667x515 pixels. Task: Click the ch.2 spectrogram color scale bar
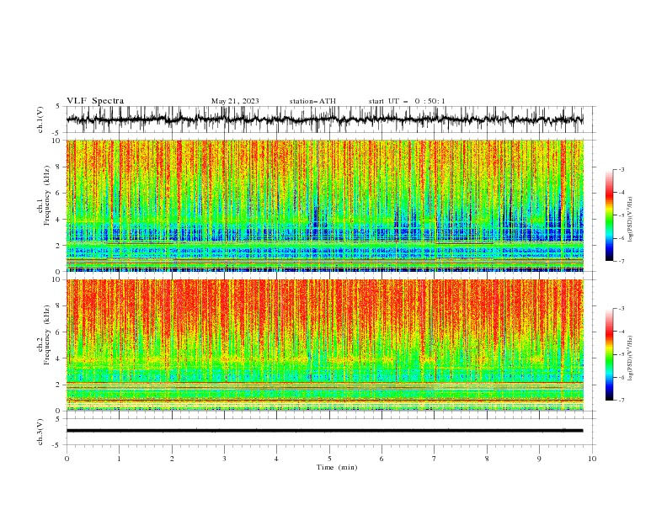(609, 354)
